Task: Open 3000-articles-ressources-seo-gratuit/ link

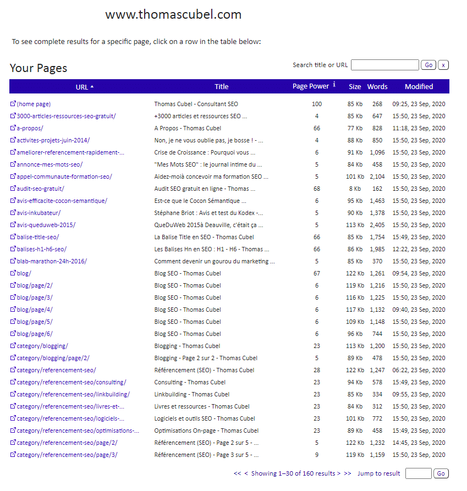Action: (x=66, y=116)
